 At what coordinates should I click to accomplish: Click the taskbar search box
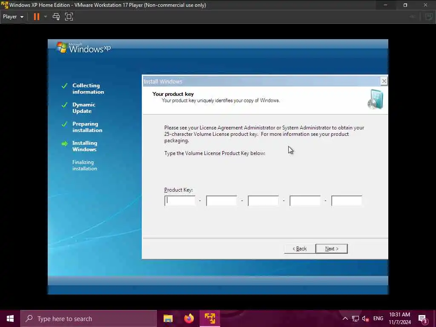tap(89, 318)
